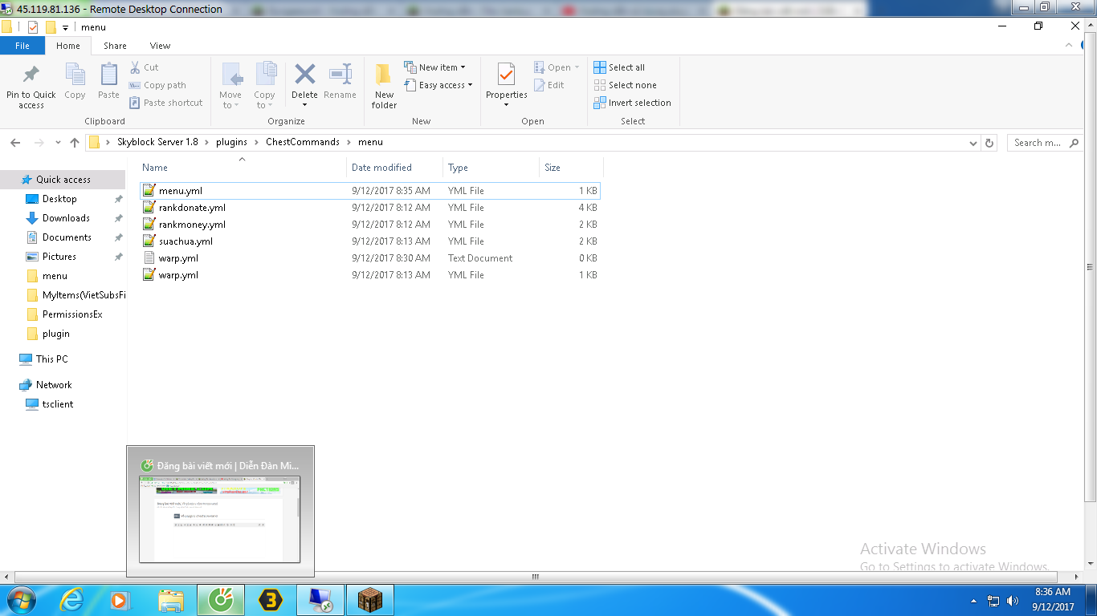Expand the address bar history dropdown
Image resolution: width=1097 pixels, height=616 pixels.
[973, 143]
